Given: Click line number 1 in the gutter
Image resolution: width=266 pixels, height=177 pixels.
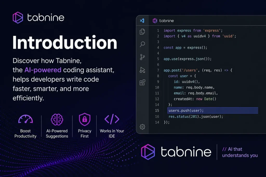Looking at the screenshot, I should click(x=158, y=31).
